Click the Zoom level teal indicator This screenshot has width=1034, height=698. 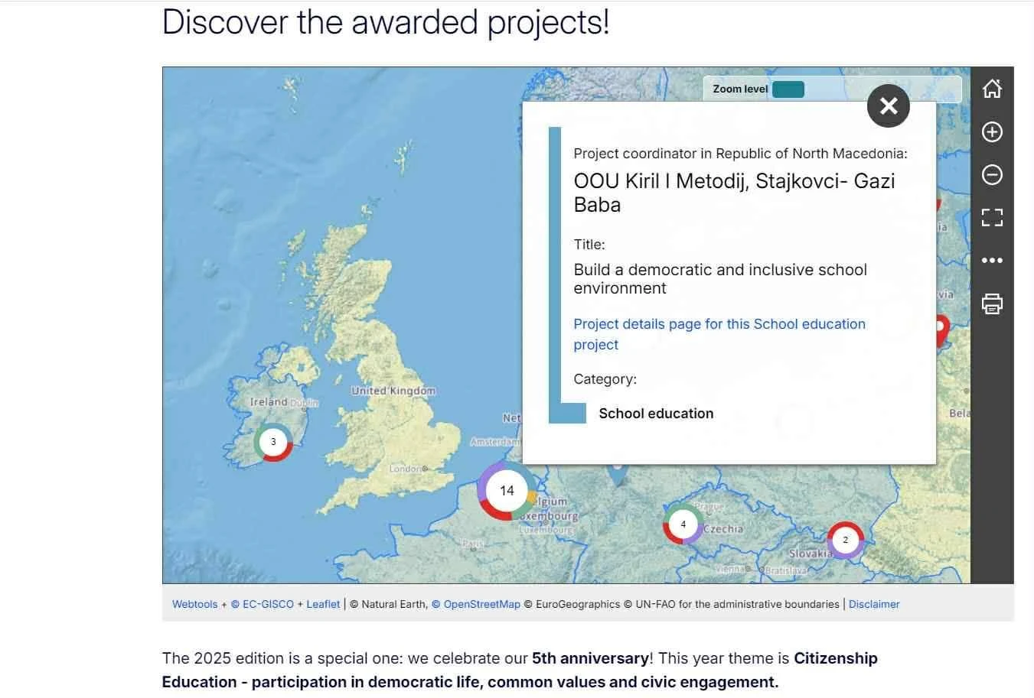point(788,89)
